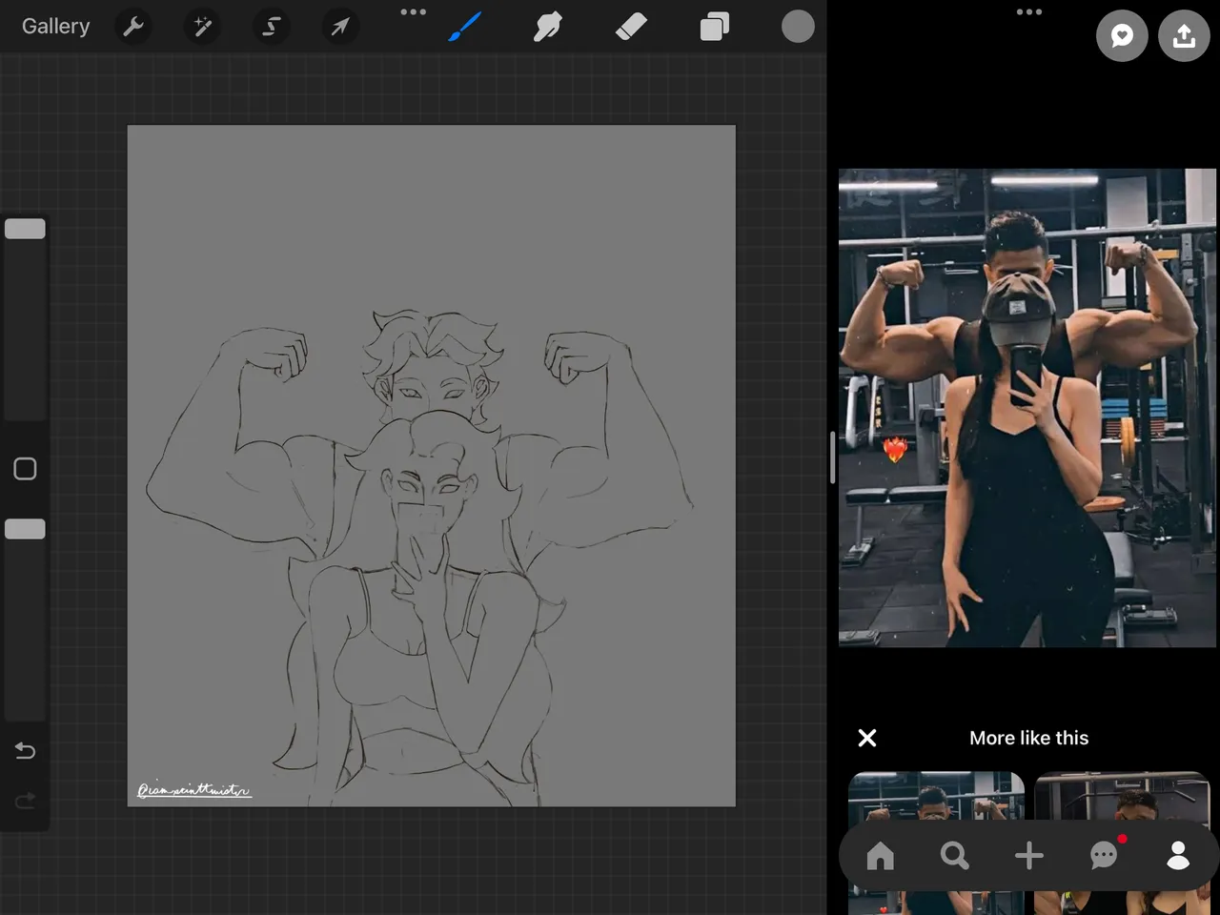Screen dimensions: 1220x915
Task: Tap the square Modify button on sidebar
Action: tap(25, 469)
